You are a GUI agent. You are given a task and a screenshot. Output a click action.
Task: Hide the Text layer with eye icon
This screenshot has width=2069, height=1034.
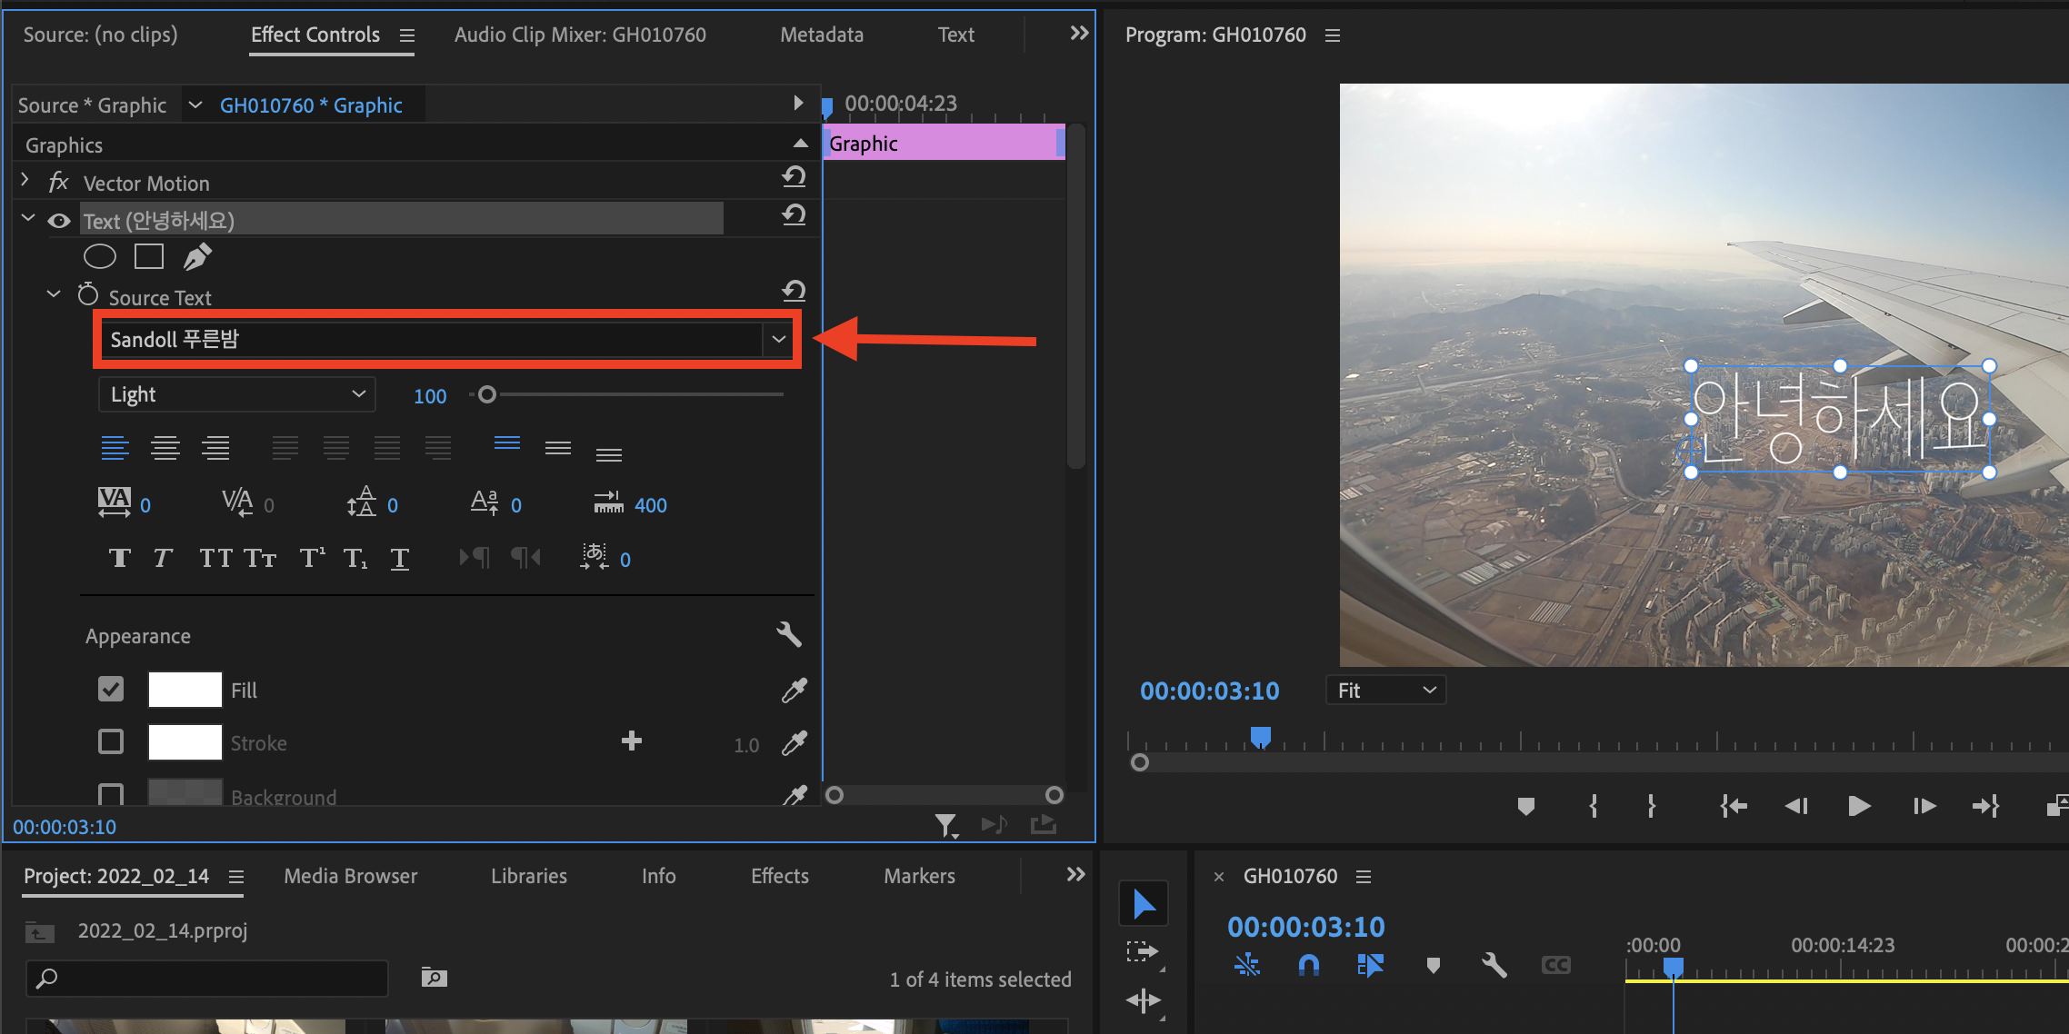pyautogui.click(x=59, y=221)
